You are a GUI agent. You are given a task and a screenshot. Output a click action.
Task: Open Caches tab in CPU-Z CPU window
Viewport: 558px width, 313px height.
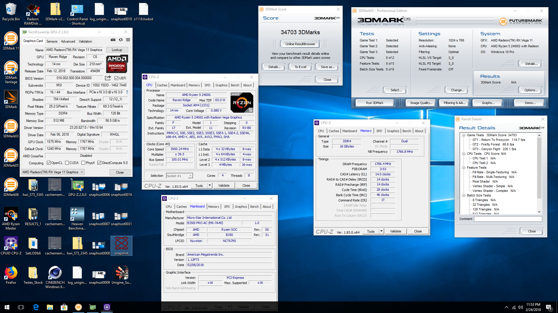(x=162, y=85)
